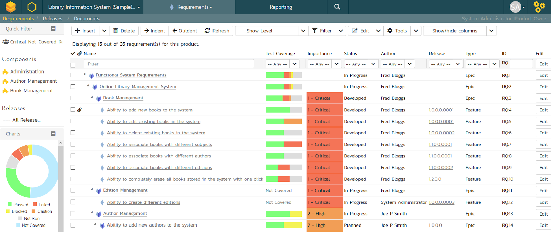Click the search magnifier icon
The width and height of the screenshot is (551, 232).
pos(337,7)
